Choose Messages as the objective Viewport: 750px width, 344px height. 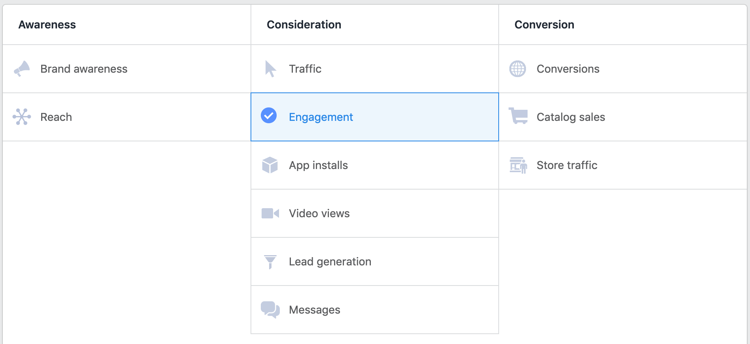pyautogui.click(x=315, y=310)
